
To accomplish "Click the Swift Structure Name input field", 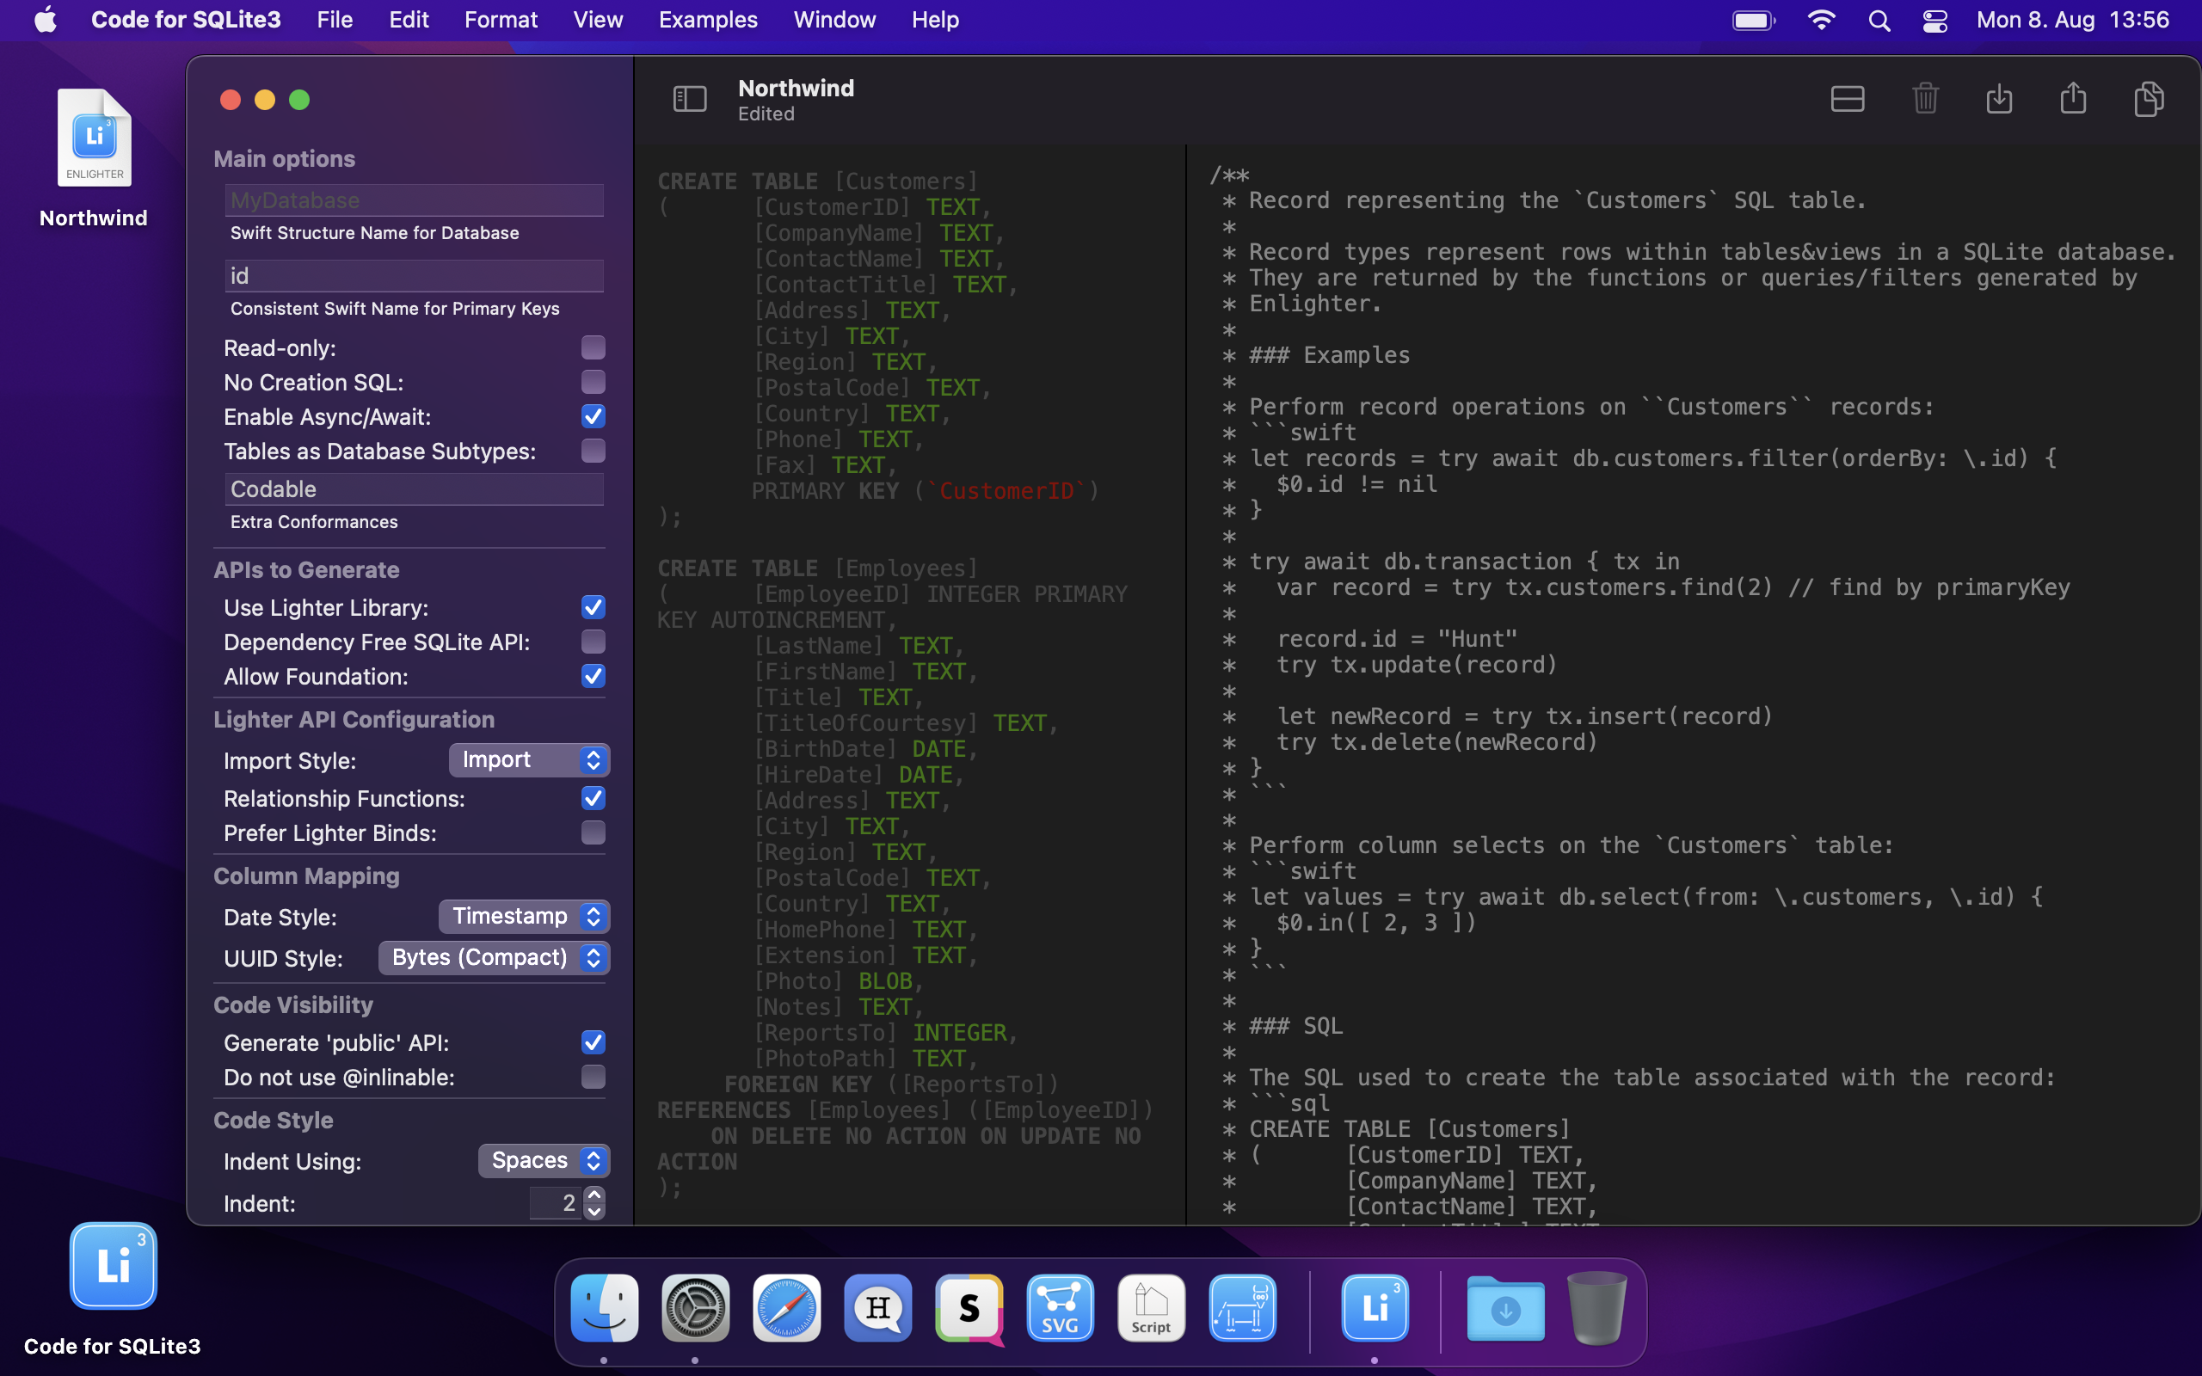I will pyautogui.click(x=414, y=200).
